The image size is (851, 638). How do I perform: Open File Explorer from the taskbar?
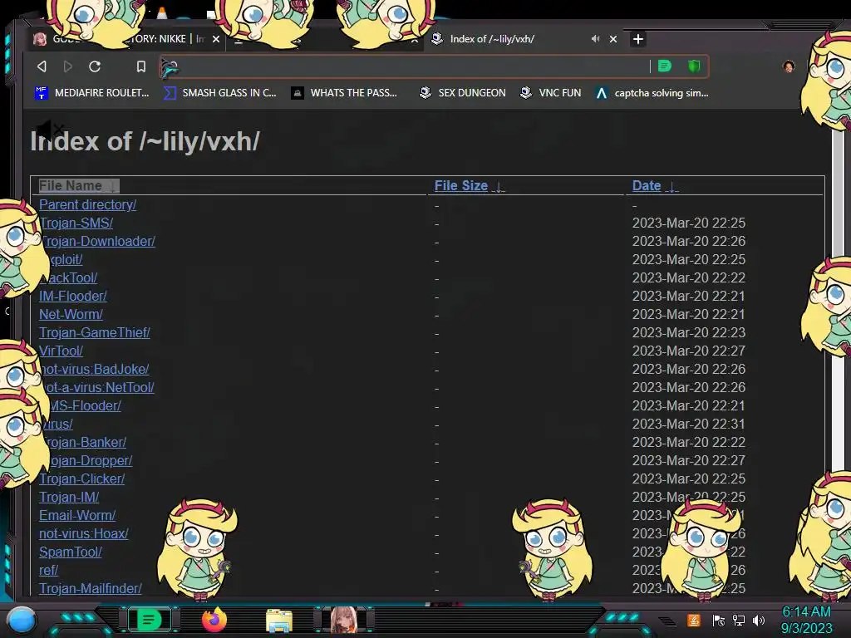click(x=279, y=620)
